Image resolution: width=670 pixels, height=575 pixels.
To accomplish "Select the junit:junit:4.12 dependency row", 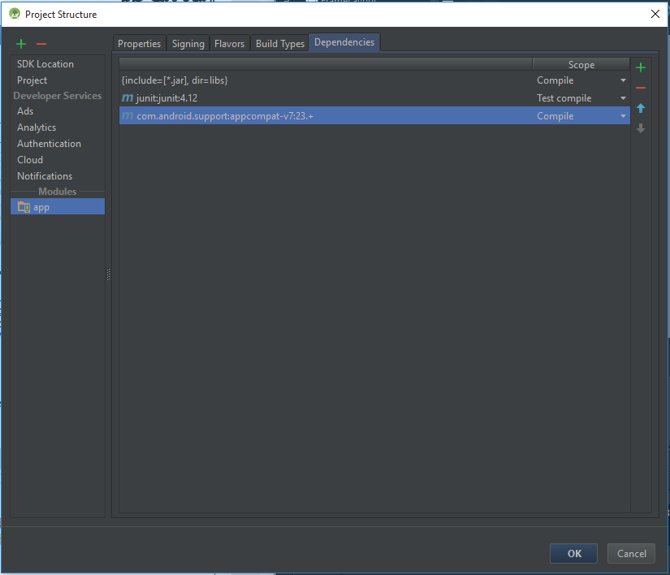I will click(x=374, y=97).
